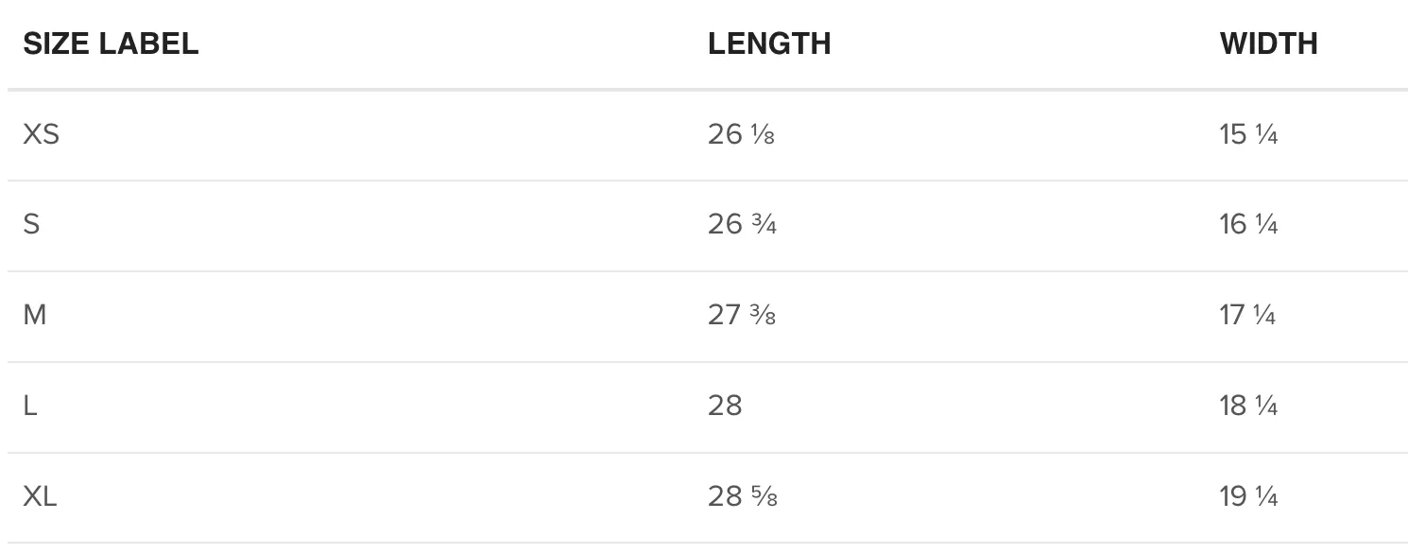Select the M size label cell
Screen dimensions: 1408x554
point(35,315)
